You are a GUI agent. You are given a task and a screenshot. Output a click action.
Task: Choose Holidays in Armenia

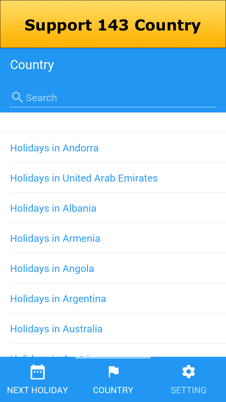pos(55,238)
